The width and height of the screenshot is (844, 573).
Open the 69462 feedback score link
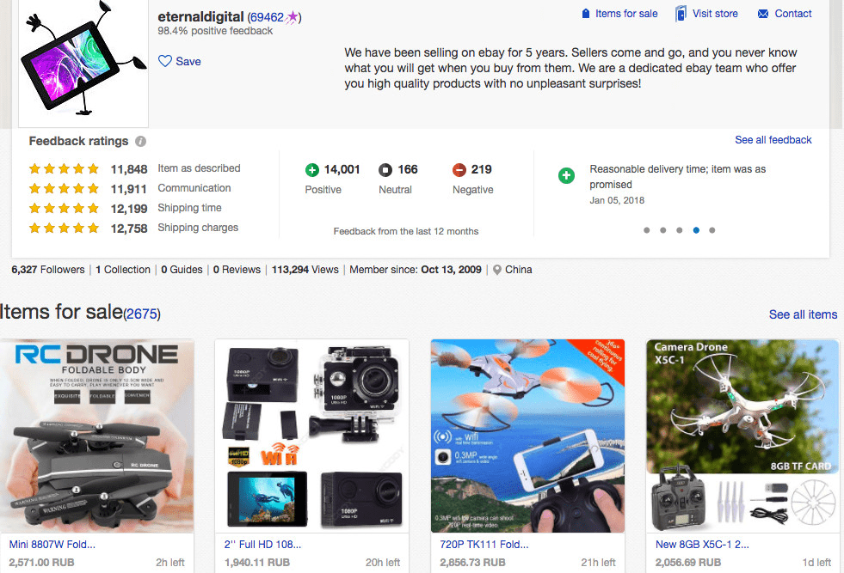[x=267, y=17]
